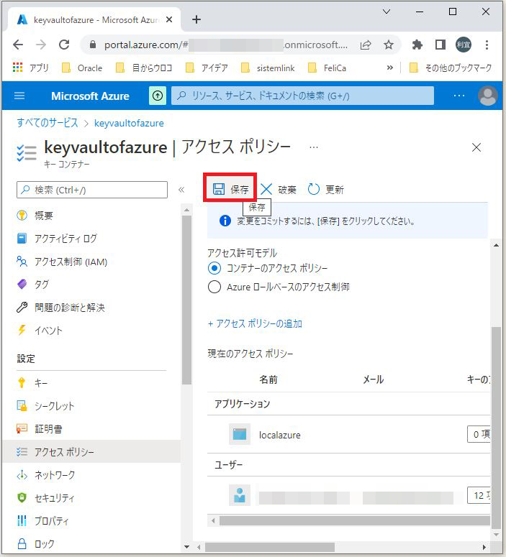
Task: Click the Microsoft Azure home label
Action: [90, 96]
